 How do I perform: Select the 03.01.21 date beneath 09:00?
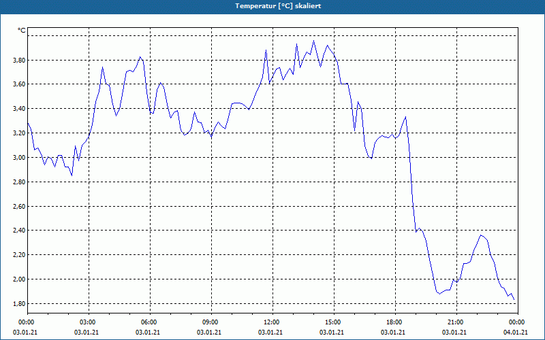coord(209,333)
